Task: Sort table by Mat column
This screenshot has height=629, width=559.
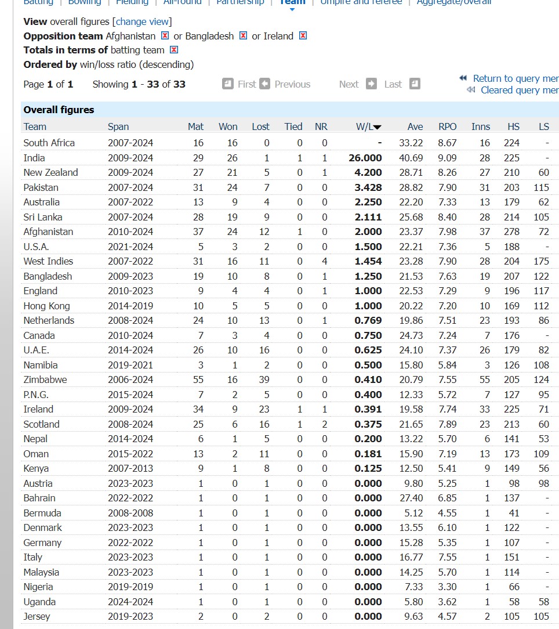Action: click(x=195, y=126)
